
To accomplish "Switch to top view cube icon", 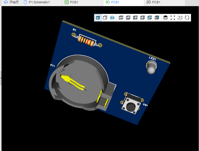I will [x=121, y=18].
